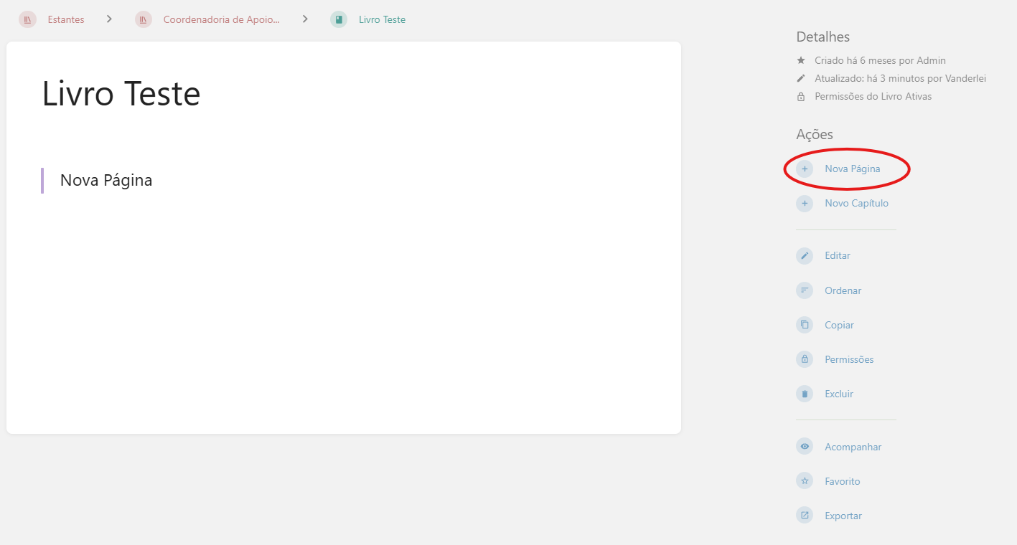Toggle the star Favorito icon
The height and width of the screenshot is (545, 1017).
(x=805, y=481)
